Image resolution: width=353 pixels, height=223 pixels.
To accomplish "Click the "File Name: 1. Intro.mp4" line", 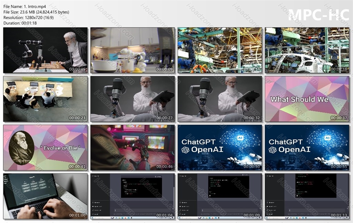I will tap(25, 7).
